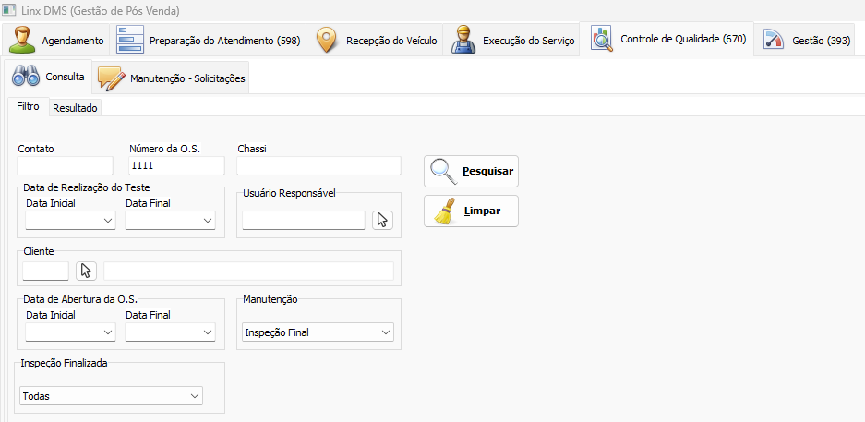Focus the Chassi text field
The width and height of the screenshot is (865, 422).
(x=318, y=166)
